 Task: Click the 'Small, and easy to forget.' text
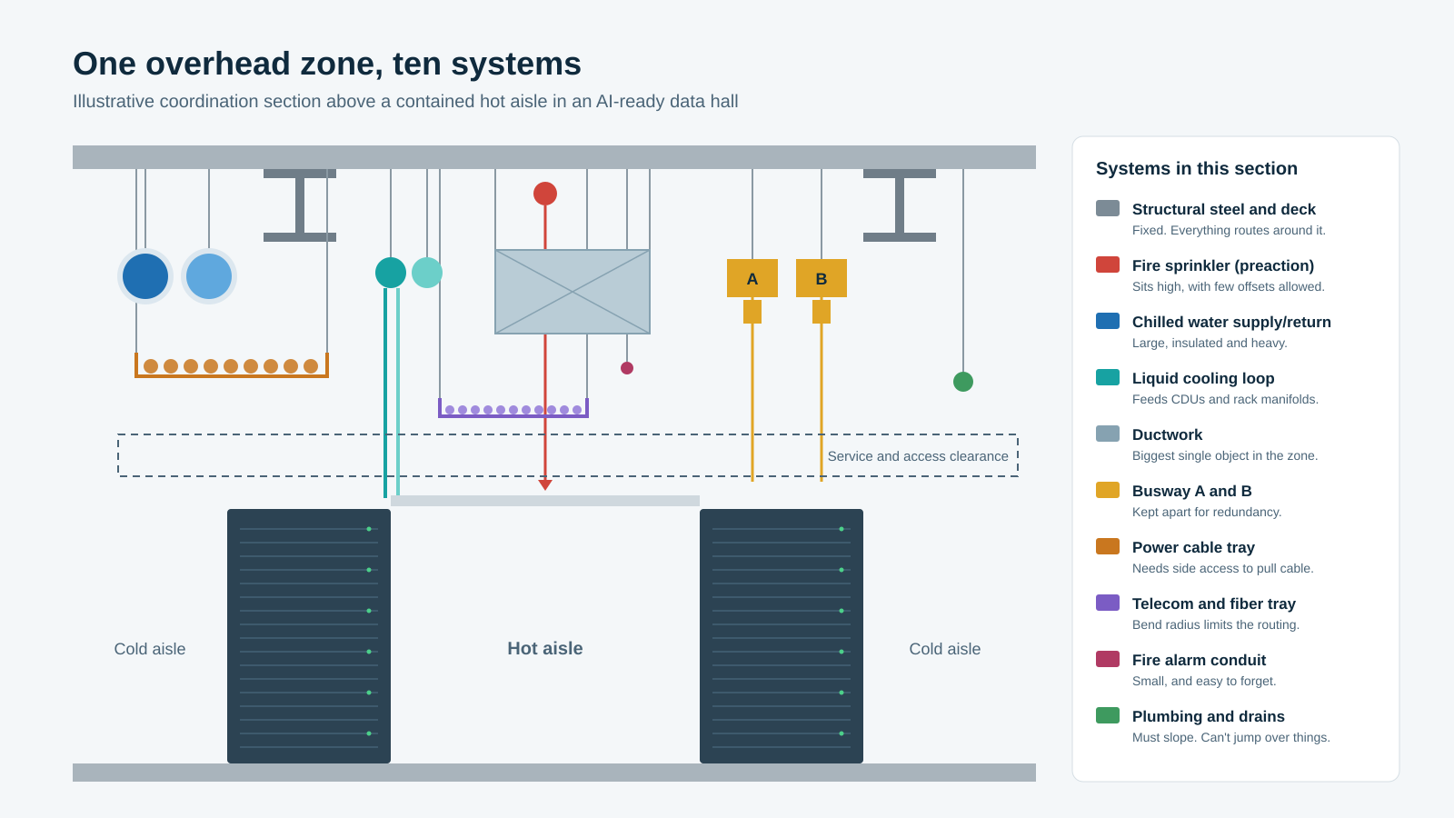point(1204,681)
